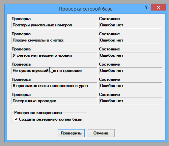Click the dialog title Проверка сетевой базы

[x=86, y=9]
